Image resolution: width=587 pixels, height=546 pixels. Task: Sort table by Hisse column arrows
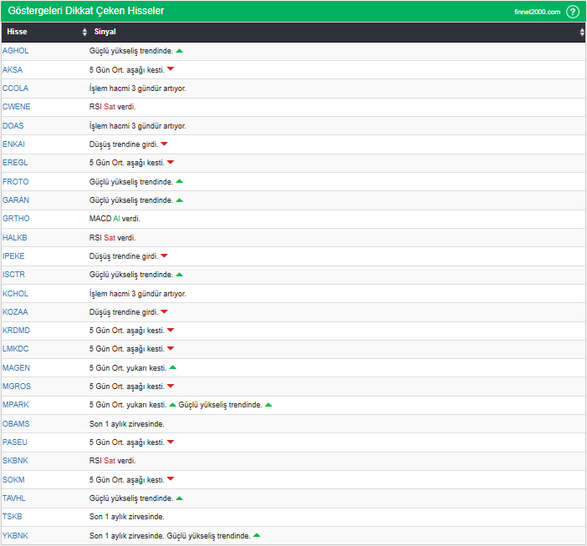click(84, 33)
